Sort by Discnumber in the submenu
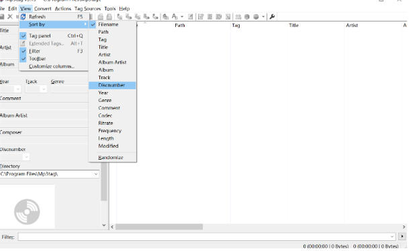411x251 pixels. (112, 85)
